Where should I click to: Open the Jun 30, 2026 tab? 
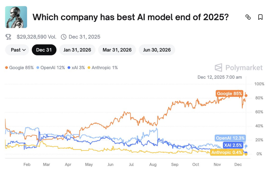point(157,50)
